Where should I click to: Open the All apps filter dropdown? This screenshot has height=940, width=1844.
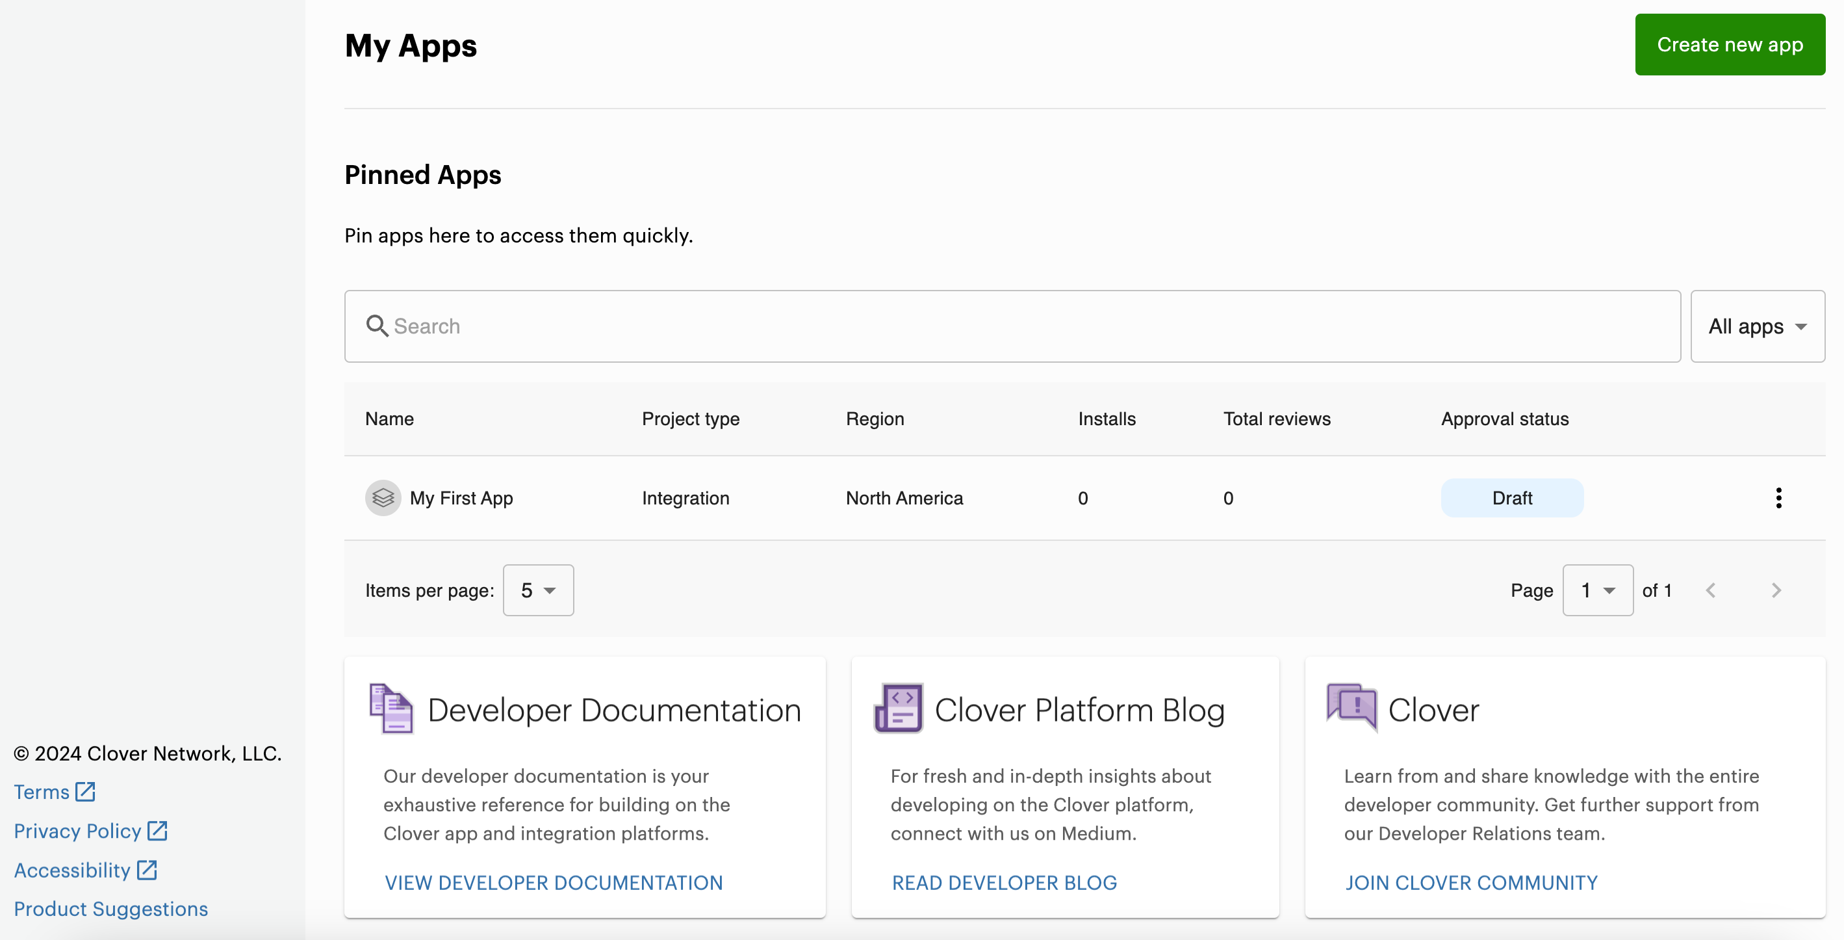pos(1758,326)
